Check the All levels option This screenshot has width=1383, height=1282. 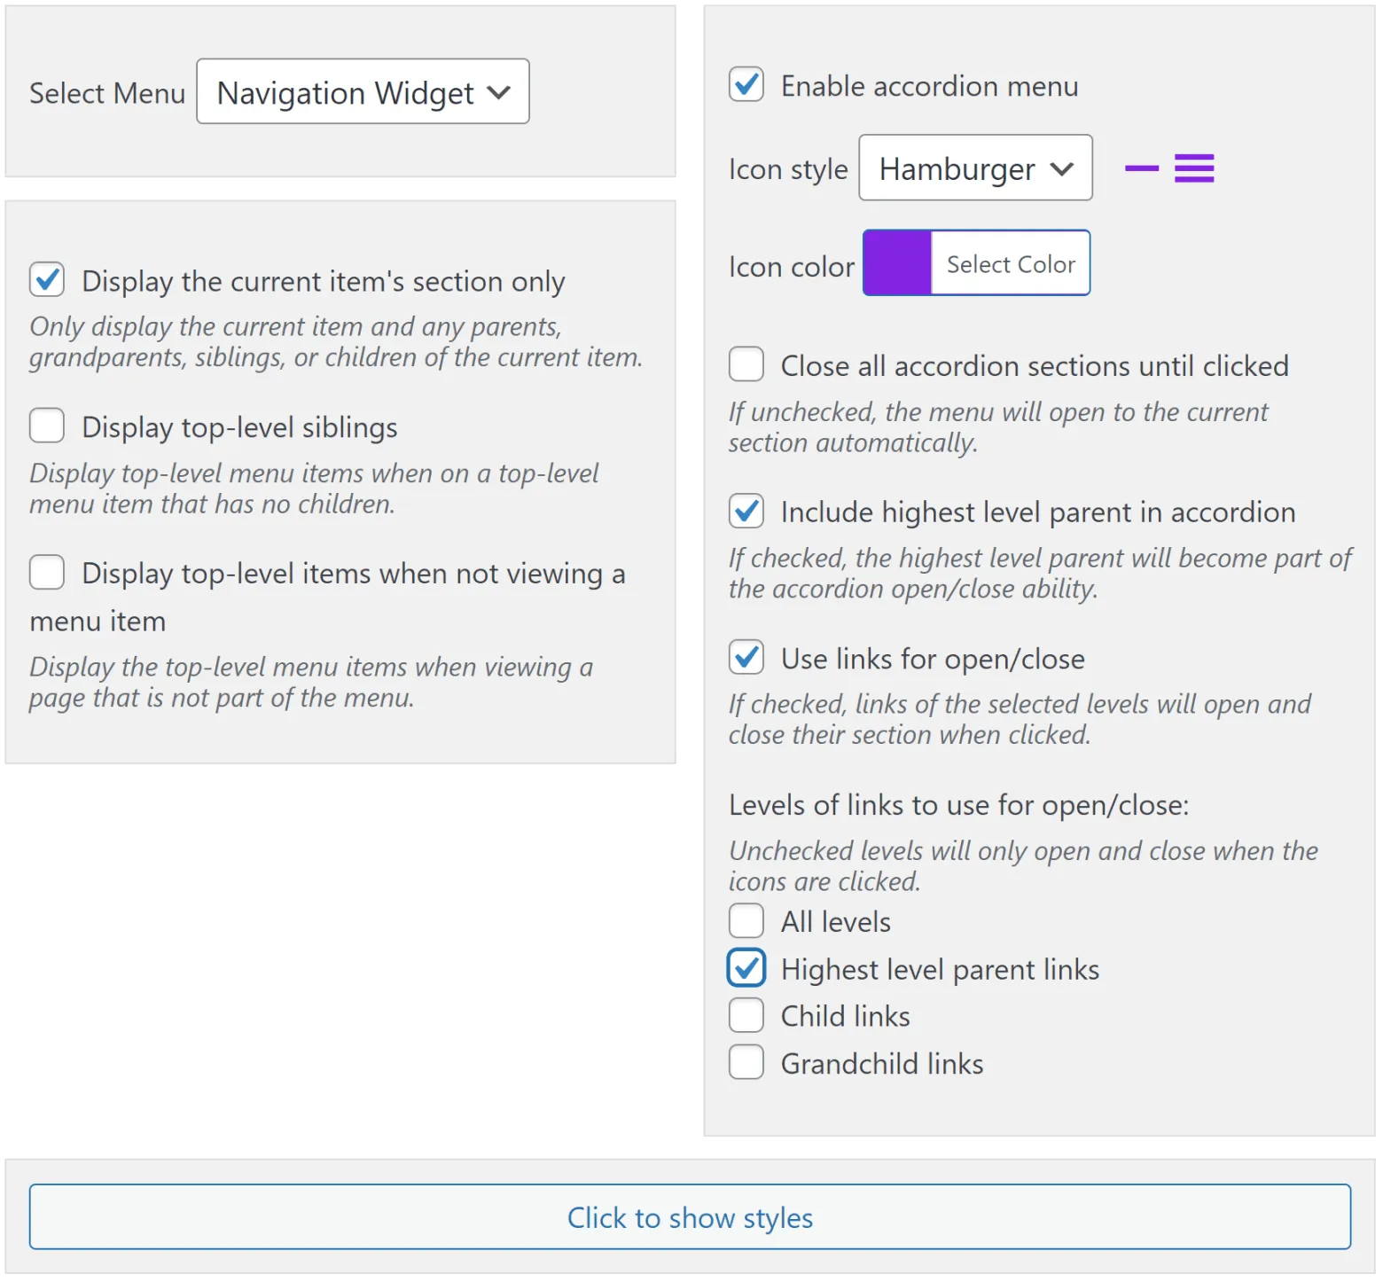click(746, 921)
